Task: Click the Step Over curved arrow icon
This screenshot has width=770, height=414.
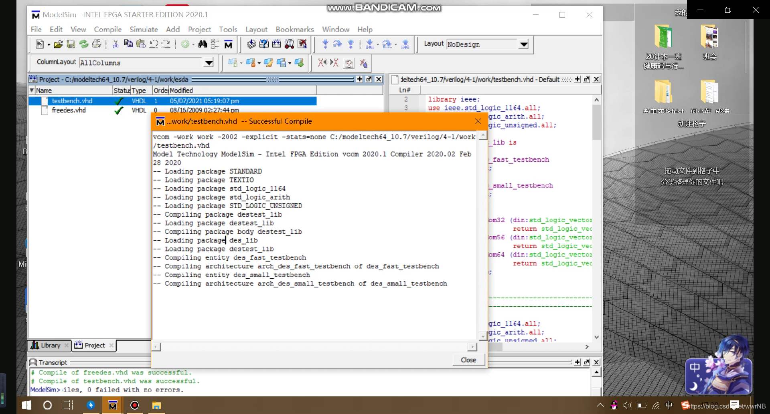Action: pyautogui.click(x=338, y=44)
